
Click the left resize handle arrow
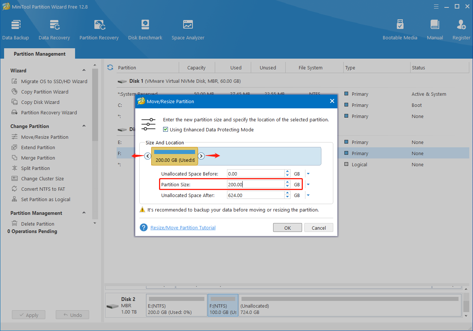pos(148,156)
